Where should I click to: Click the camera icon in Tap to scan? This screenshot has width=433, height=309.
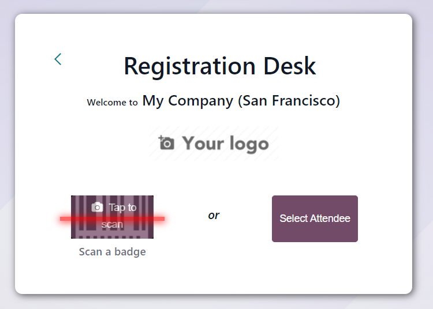(97, 207)
